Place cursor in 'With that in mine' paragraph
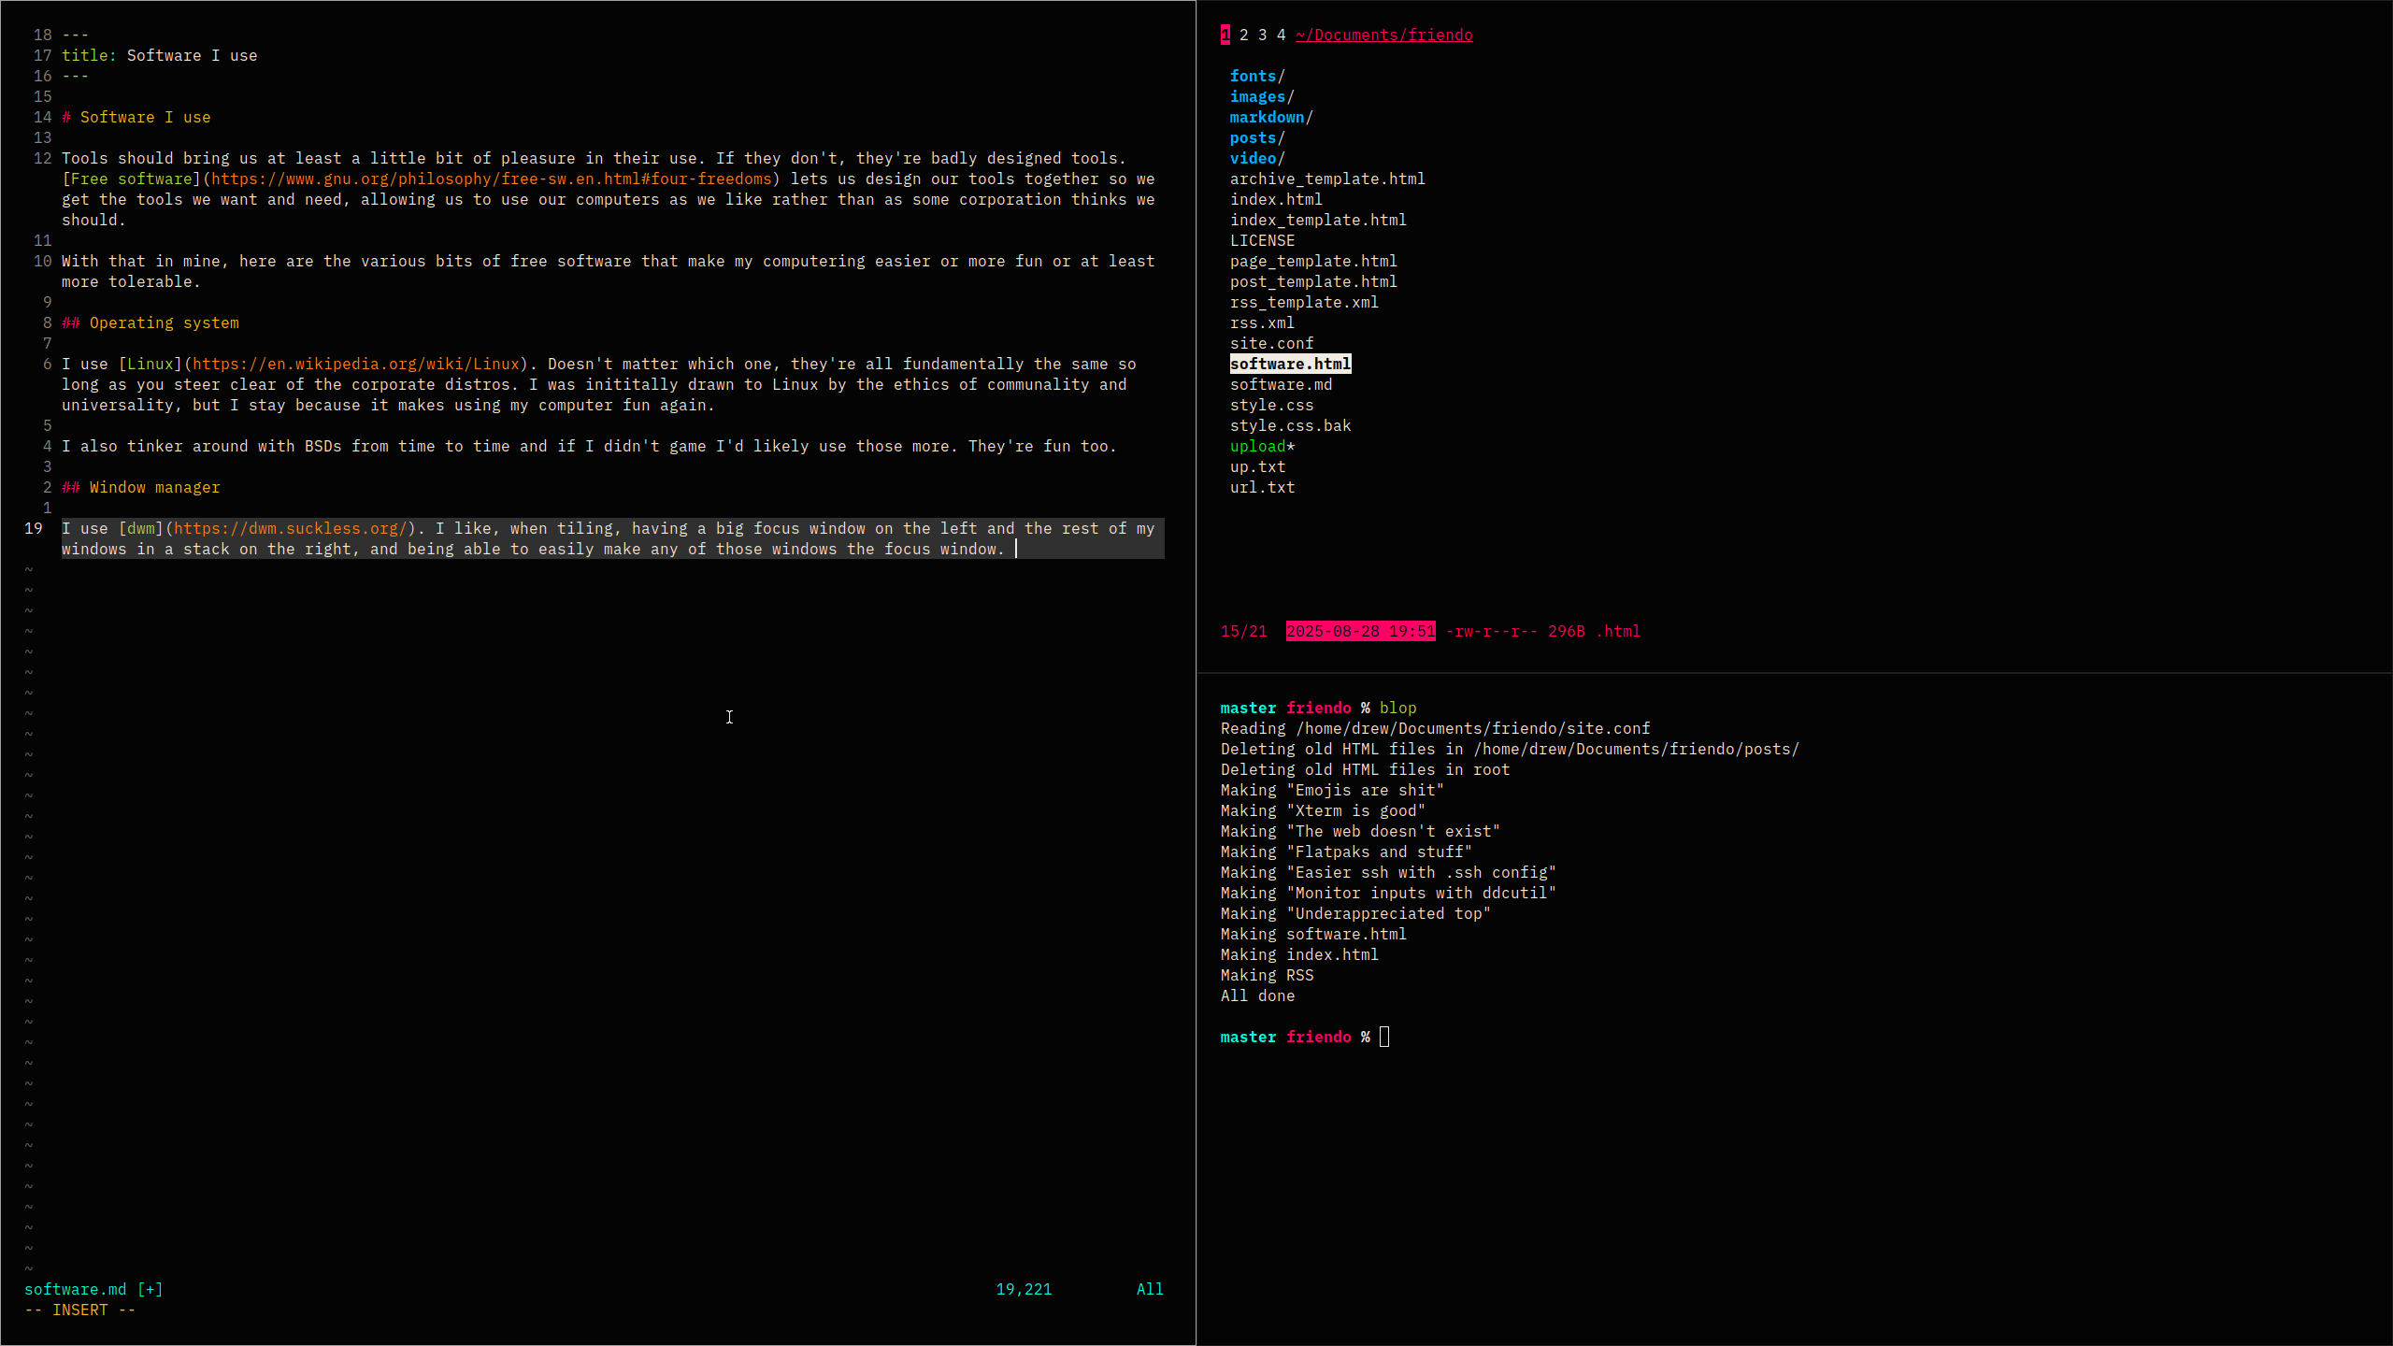The height and width of the screenshot is (1346, 2393). click(608, 271)
